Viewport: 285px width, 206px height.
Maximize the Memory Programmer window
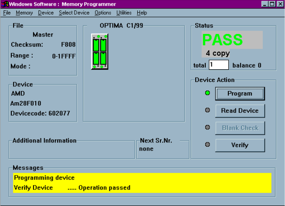click(x=272, y=4)
